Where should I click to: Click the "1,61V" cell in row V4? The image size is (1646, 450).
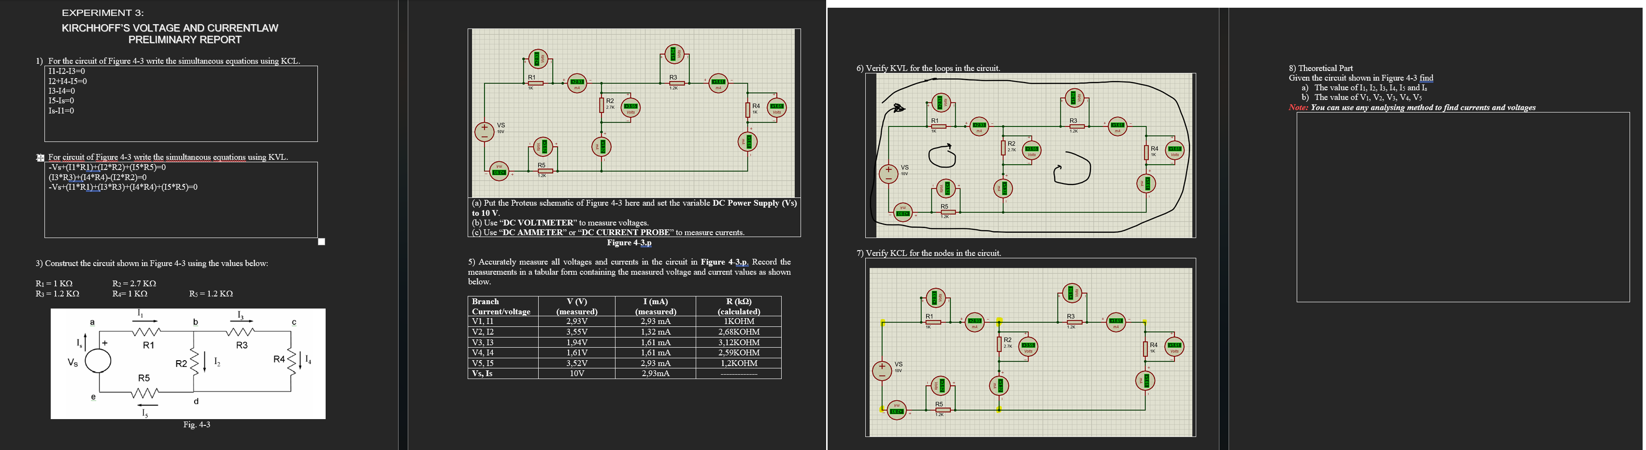click(577, 352)
